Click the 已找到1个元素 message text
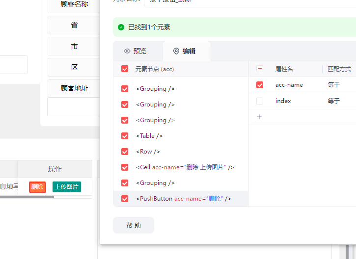The width and height of the screenshot is (356, 259). coord(149,27)
